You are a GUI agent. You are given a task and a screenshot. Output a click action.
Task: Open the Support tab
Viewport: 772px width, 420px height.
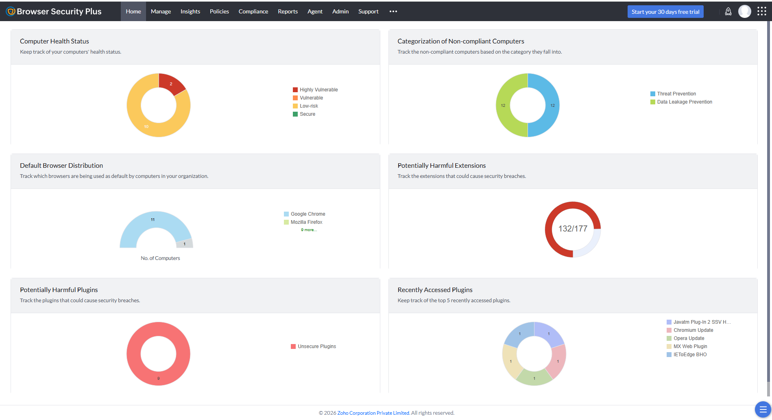click(x=368, y=11)
